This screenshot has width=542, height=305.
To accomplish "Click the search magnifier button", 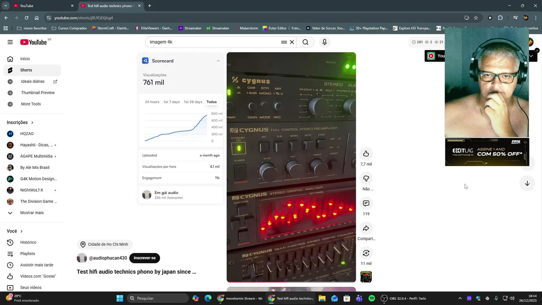I will tap(305, 42).
